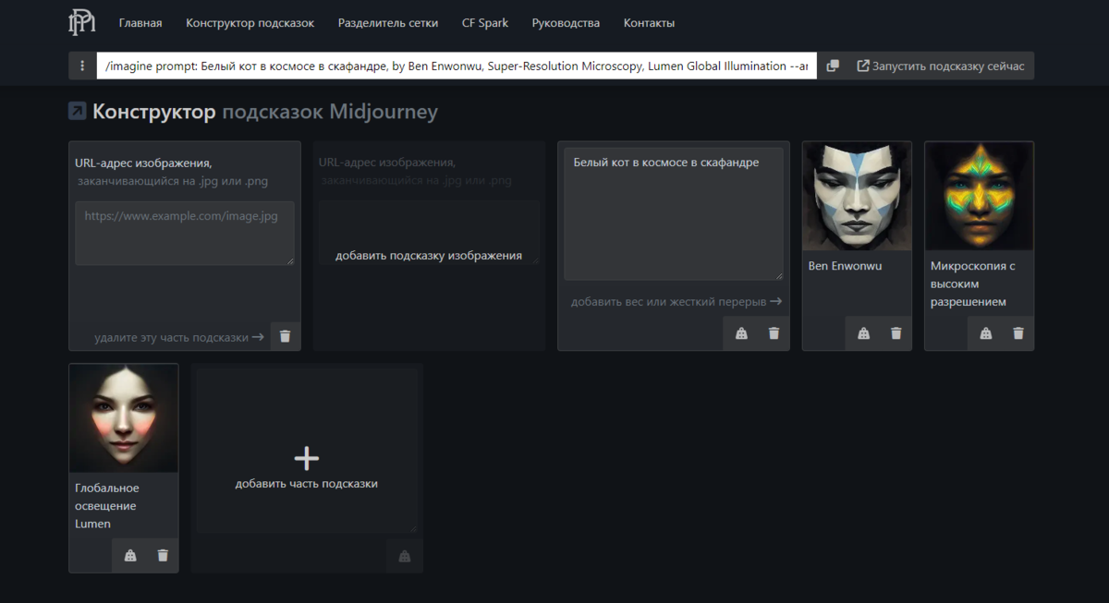Open weight icon on Ben Enwonwu card
The width and height of the screenshot is (1109, 603).
click(863, 333)
